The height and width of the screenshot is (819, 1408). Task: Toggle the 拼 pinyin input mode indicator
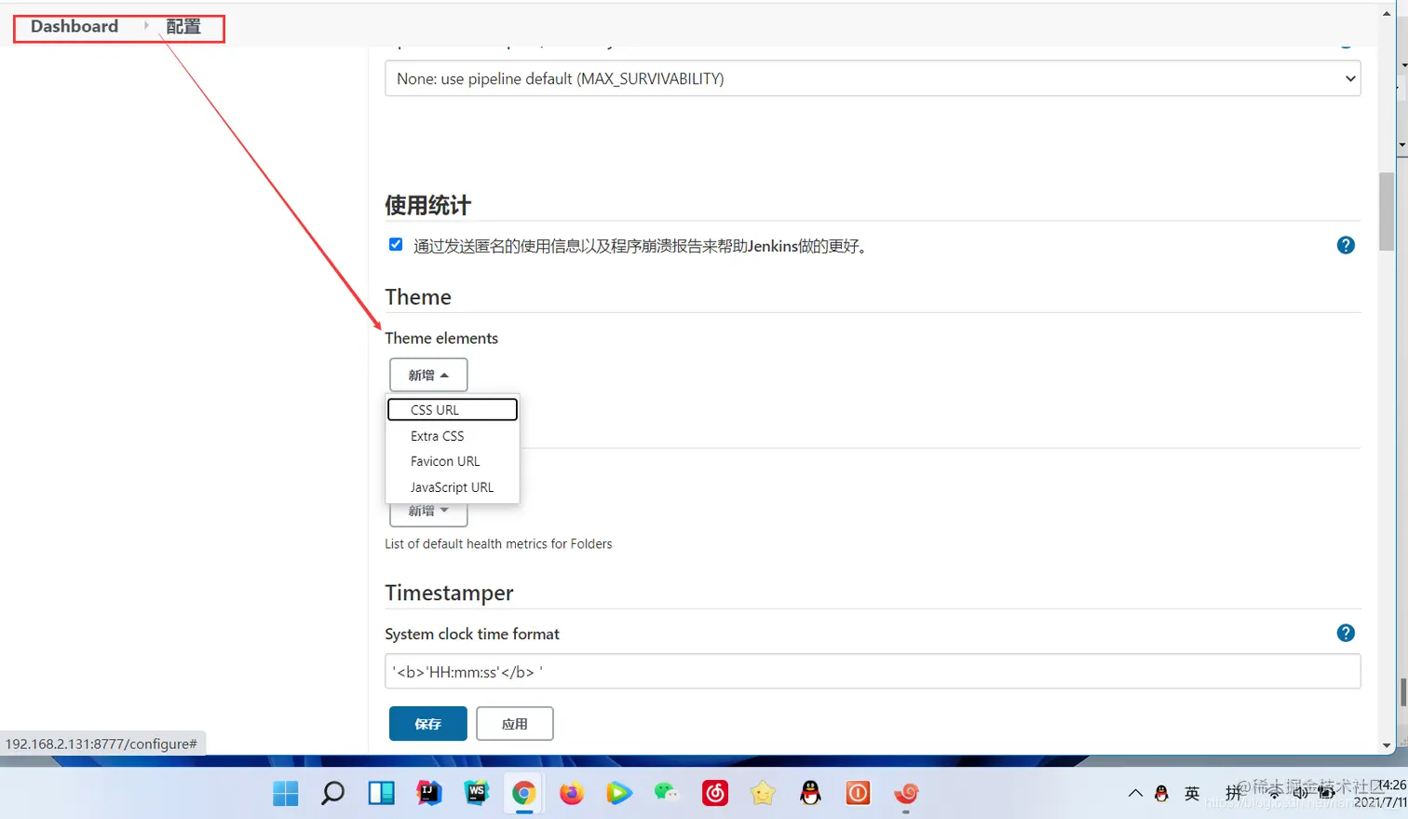(x=1233, y=794)
